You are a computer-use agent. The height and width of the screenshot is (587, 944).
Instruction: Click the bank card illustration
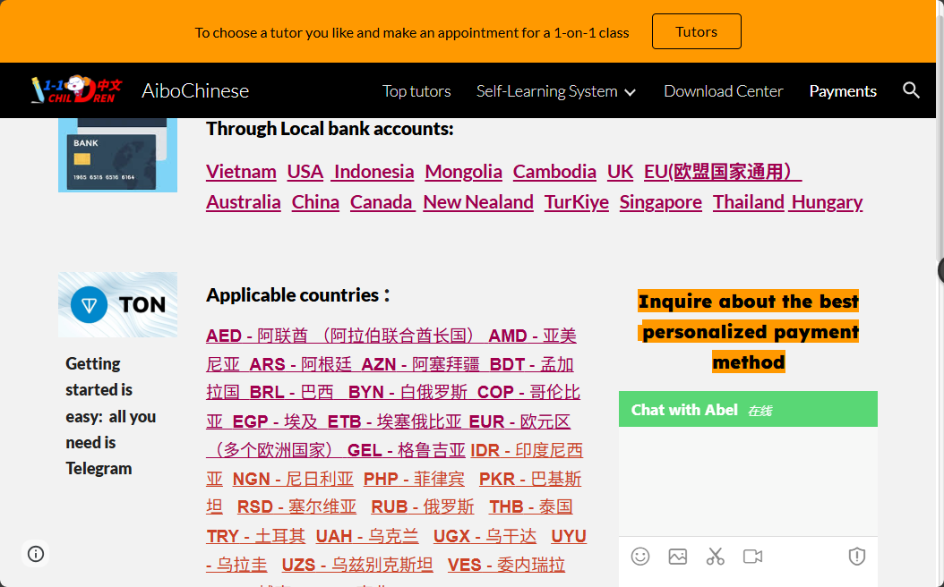(x=118, y=155)
